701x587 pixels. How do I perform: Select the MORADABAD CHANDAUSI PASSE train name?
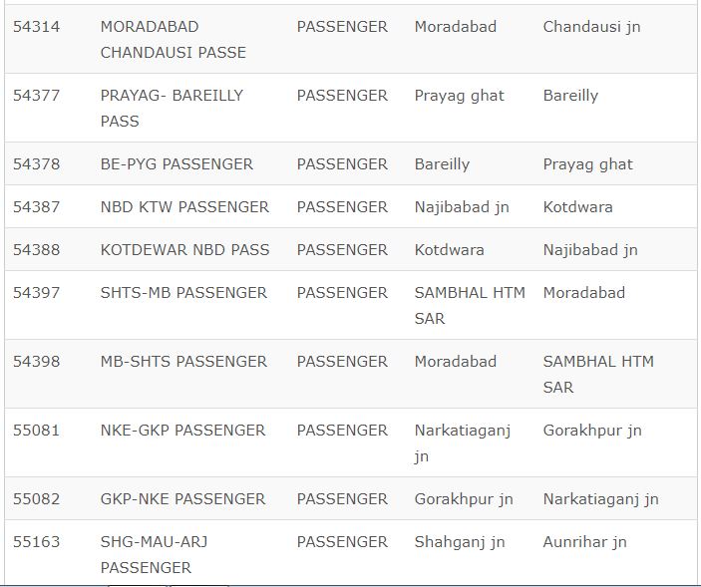pos(173,39)
